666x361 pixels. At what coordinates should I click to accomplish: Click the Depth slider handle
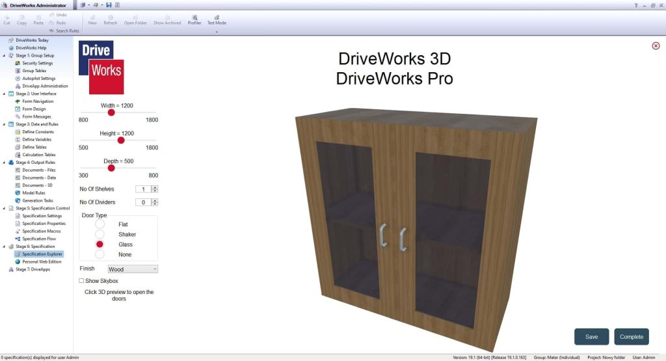coord(111,168)
